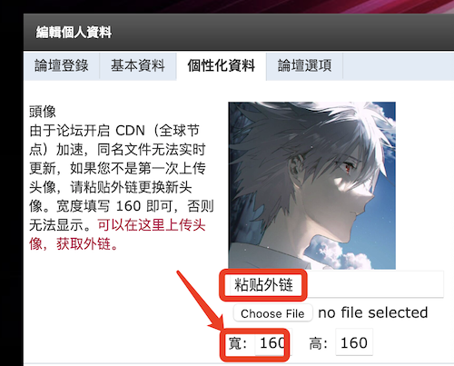Image resolution: width=454 pixels, height=366 pixels.
Task: Click the Choose File button
Action: coord(272,313)
